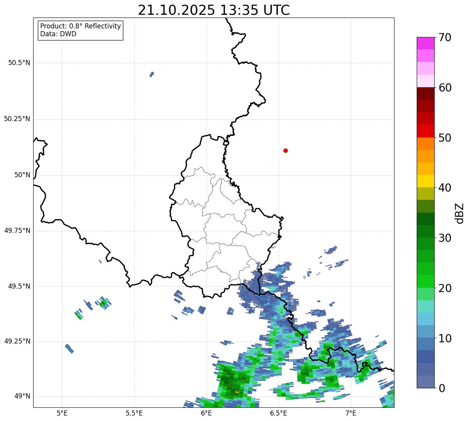Click the small echo near 50.45°N 5.6°E
This screenshot has width=469, height=421.
tap(152, 74)
